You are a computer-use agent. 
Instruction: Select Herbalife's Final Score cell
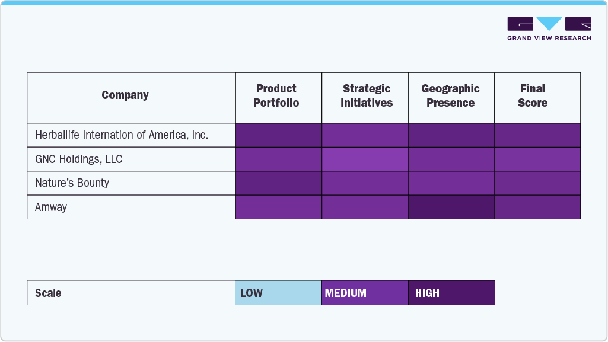pyautogui.click(x=537, y=135)
